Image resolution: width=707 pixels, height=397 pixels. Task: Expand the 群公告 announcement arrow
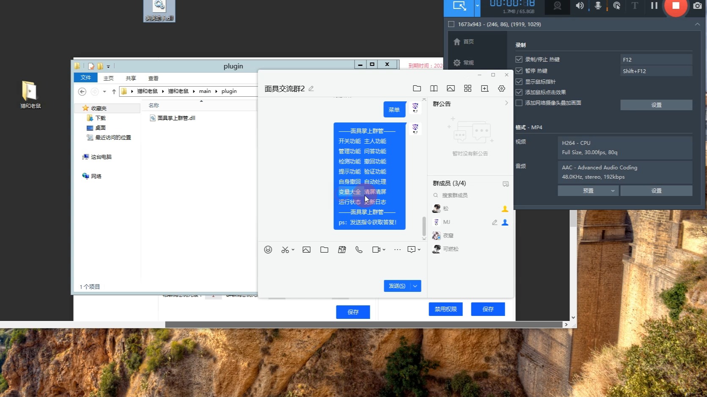click(x=506, y=103)
